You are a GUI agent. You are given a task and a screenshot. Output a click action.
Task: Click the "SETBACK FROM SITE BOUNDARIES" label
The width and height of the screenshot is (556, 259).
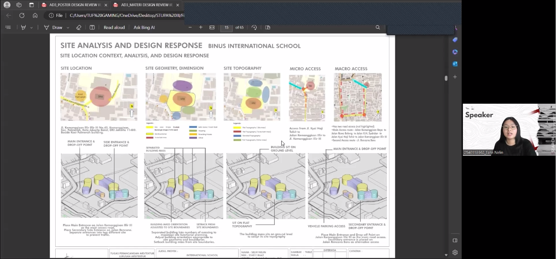click(207, 226)
